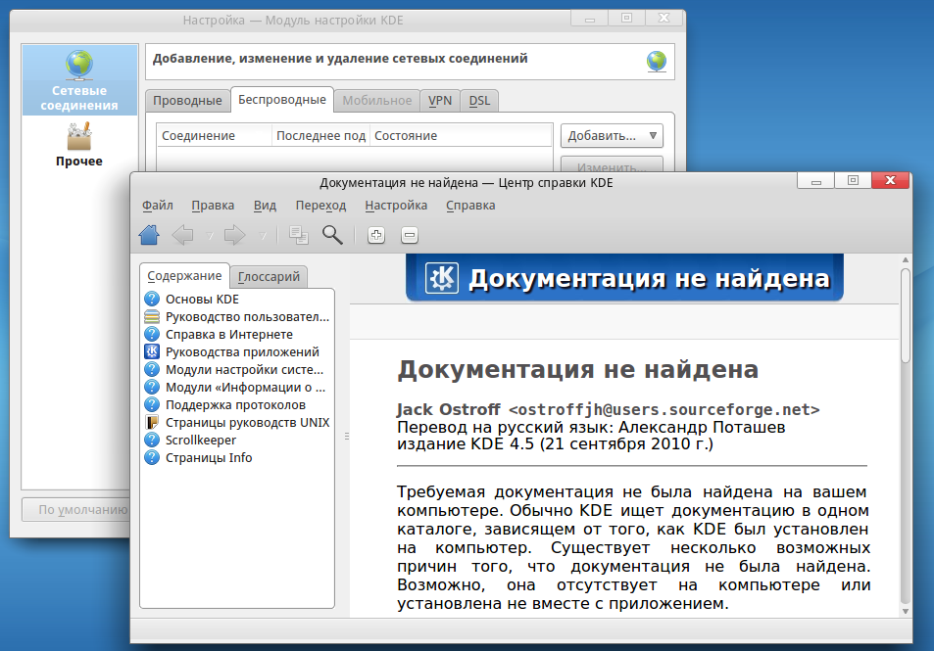Open the Forward history dropdown arrow
Viewport: 934px width, 651px height.
click(262, 236)
